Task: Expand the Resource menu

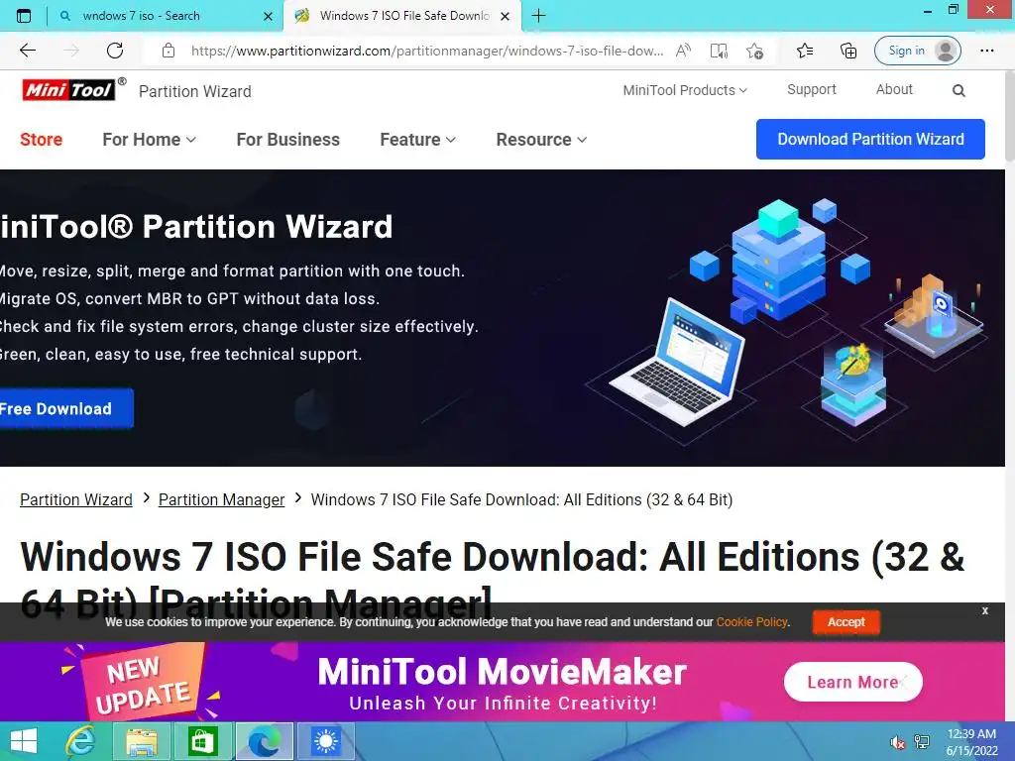Action: [x=541, y=140]
